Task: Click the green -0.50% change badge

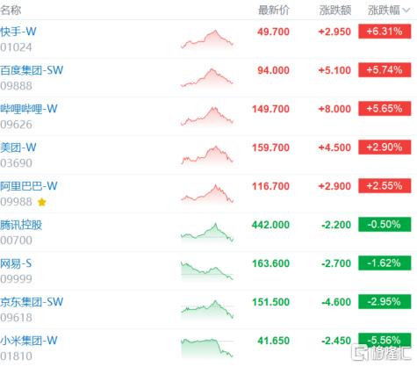Action: pyautogui.click(x=385, y=225)
